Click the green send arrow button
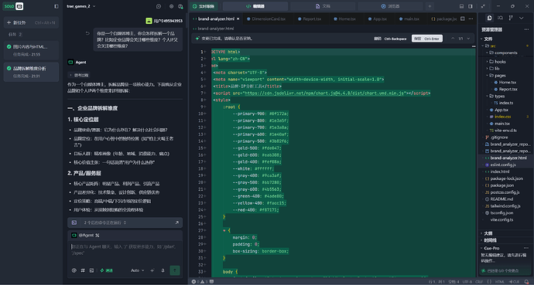 (x=175, y=270)
